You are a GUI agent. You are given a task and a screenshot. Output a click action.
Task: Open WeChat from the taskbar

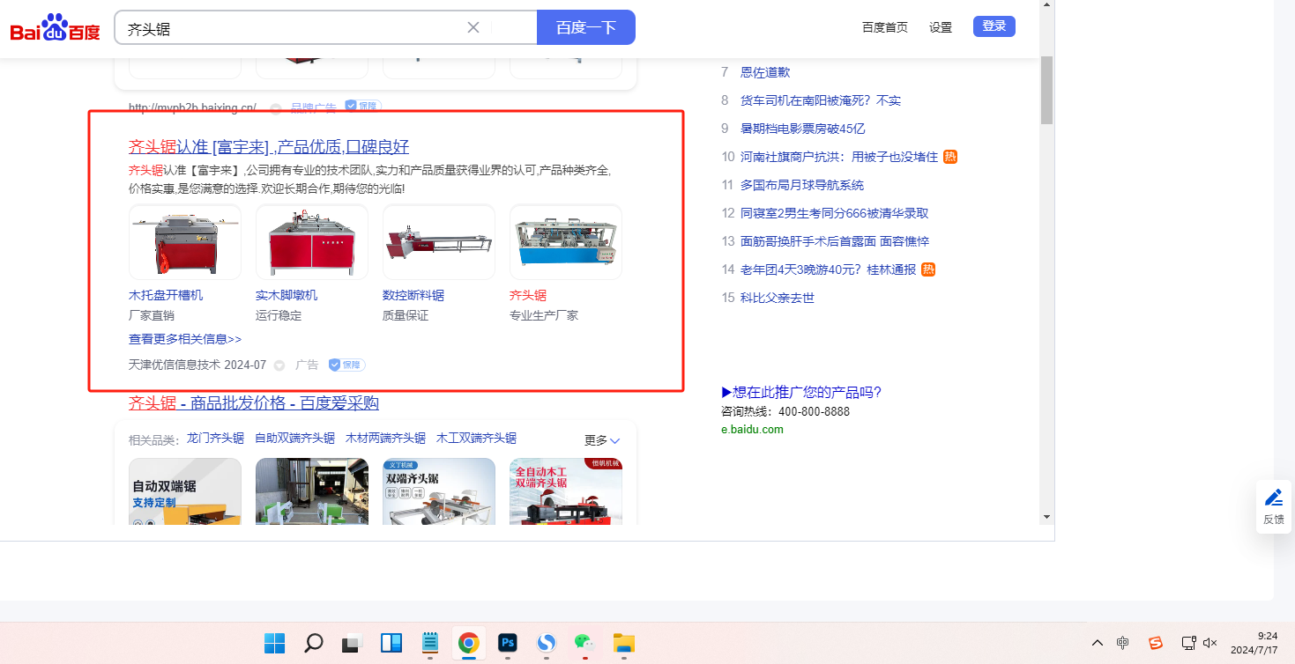click(584, 643)
